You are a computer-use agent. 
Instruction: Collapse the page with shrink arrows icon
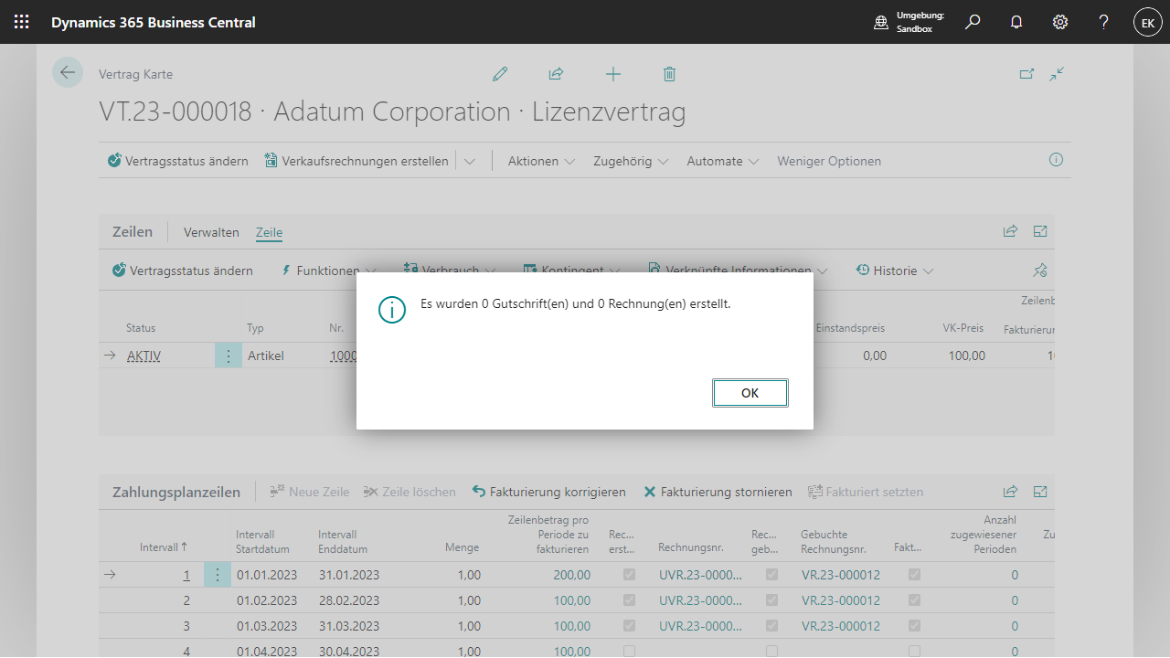(x=1058, y=74)
